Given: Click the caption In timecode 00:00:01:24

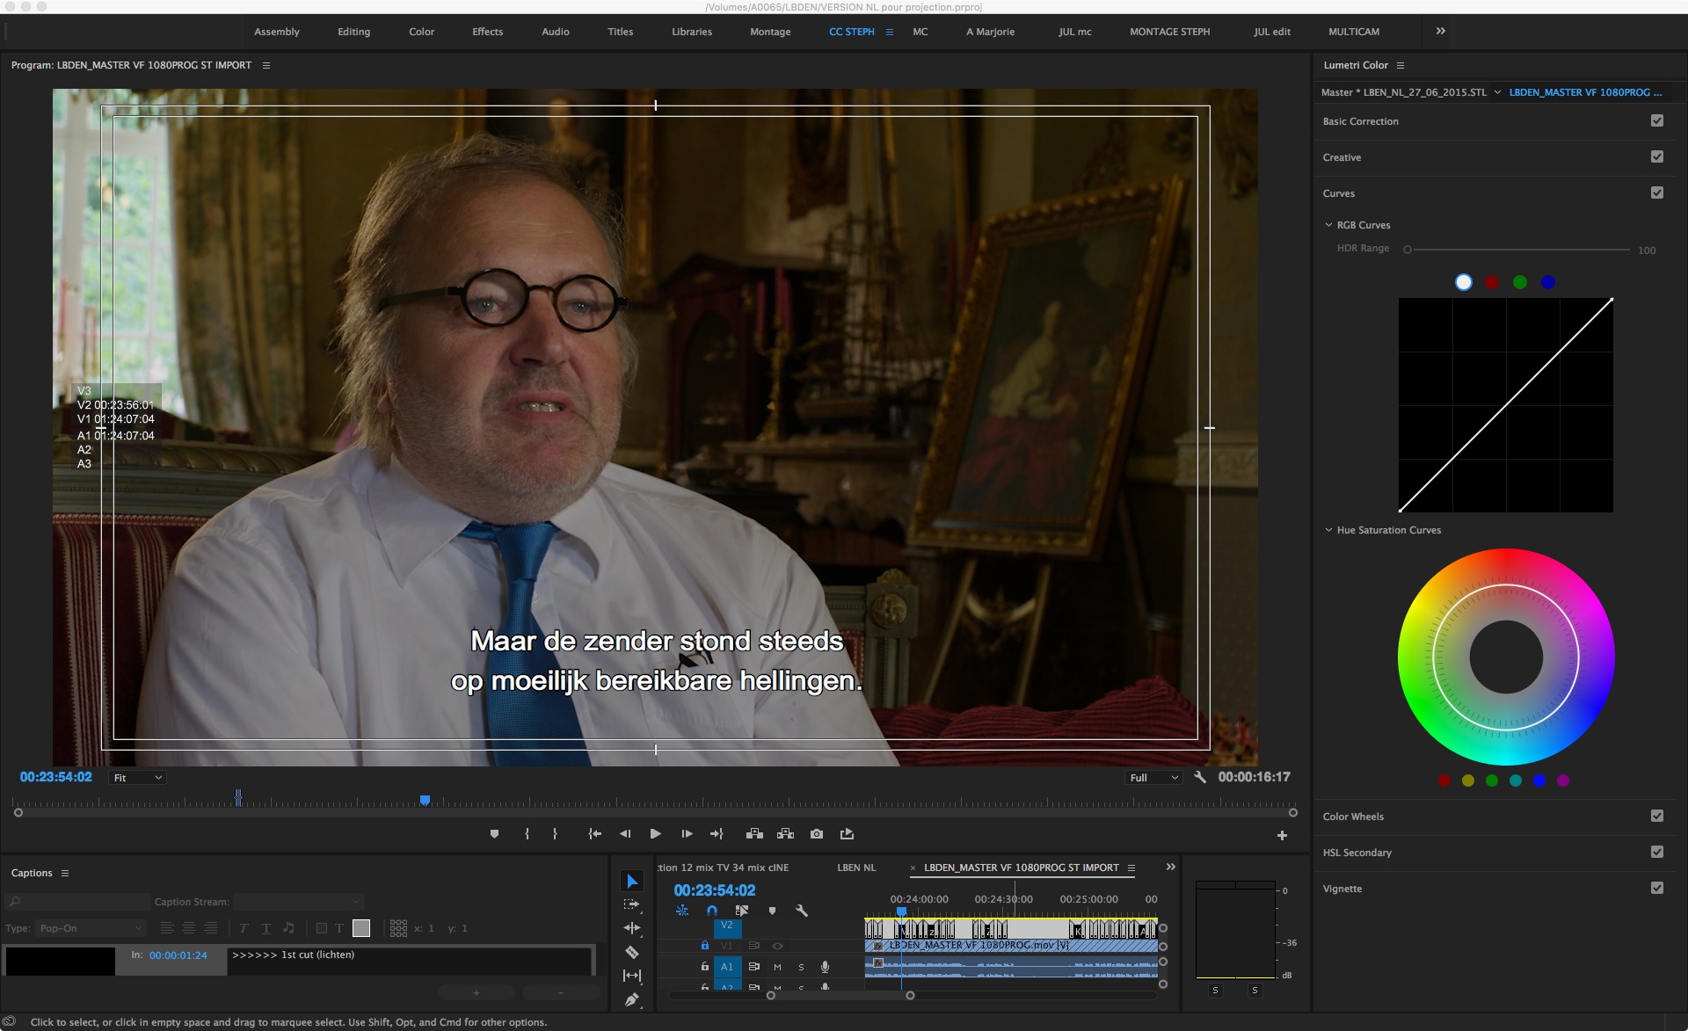Looking at the screenshot, I should [x=178, y=955].
